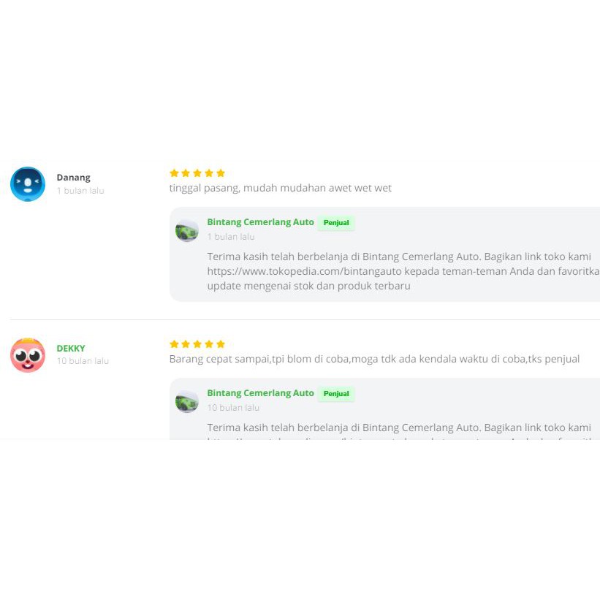This screenshot has width=600, height=600.
Task: Click star rating on Danang's review
Action: (197, 173)
